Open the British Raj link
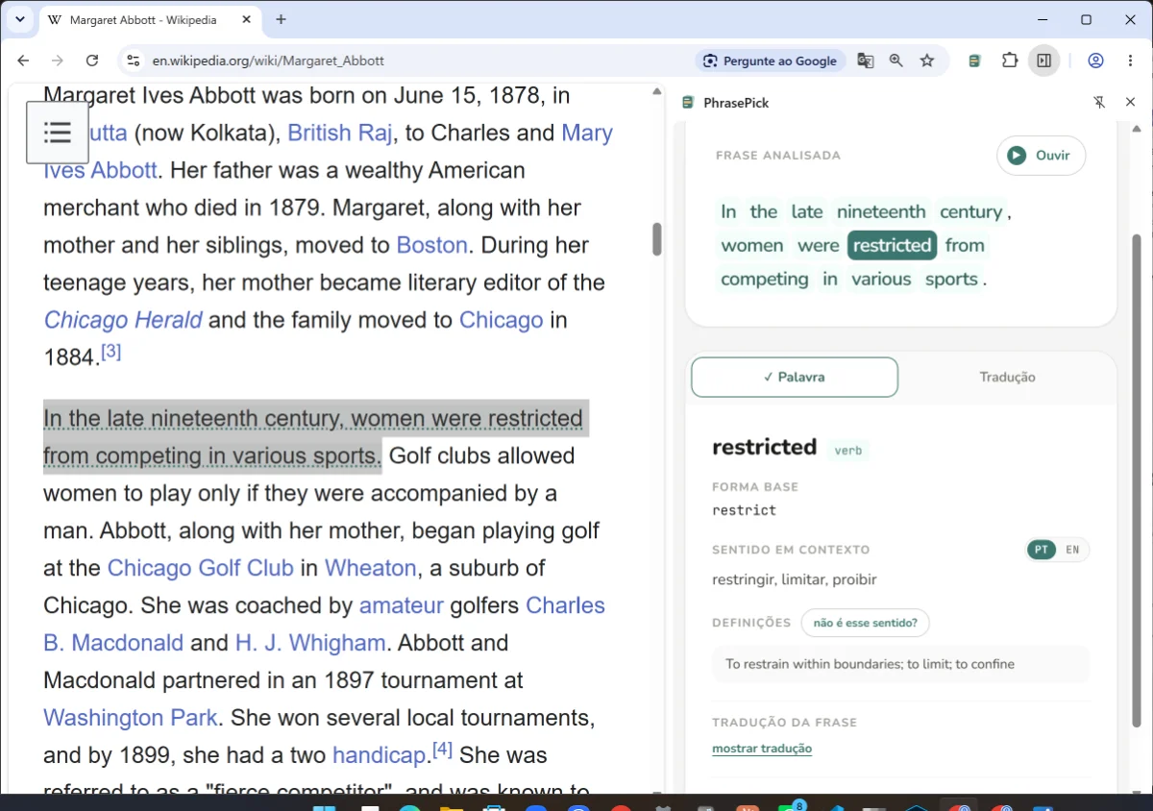1153x811 pixels. coord(340,133)
